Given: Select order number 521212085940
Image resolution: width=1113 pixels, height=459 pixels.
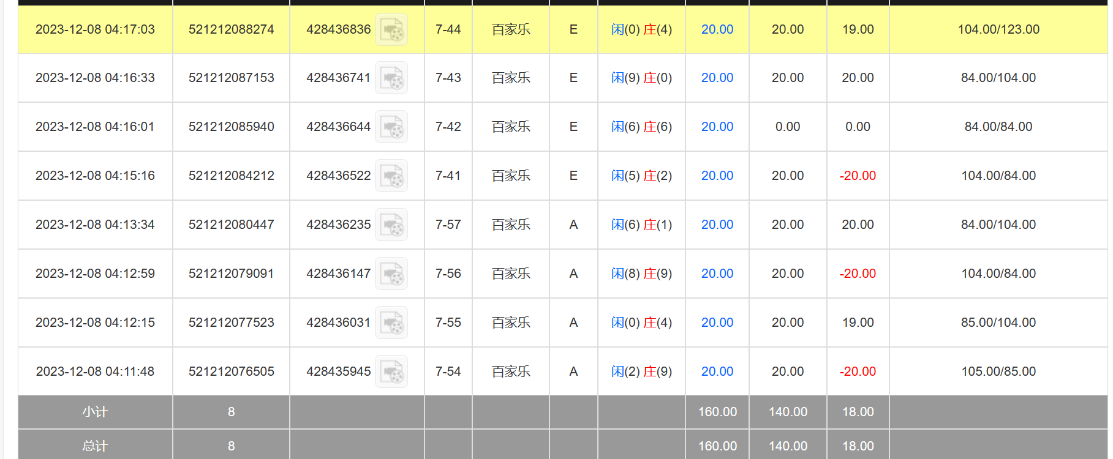Looking at the screenshot, I should click(232, 127).
